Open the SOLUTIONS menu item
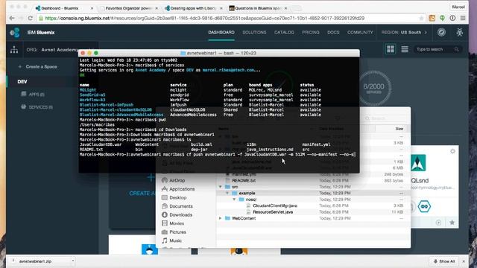Image resolution: width=477 pixels, height=268 pixels. point(254,32)
